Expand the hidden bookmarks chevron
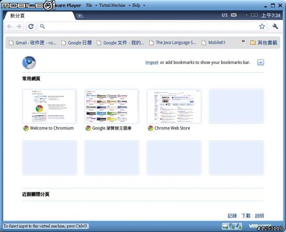This screenshot has height=232, width=286. (x=243, y=41)
